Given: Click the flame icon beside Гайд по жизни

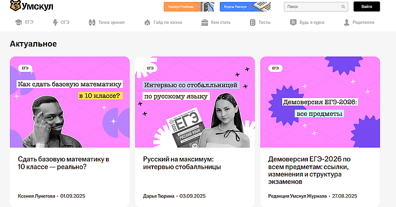Looking at the screenshot, I should point(147,22).
